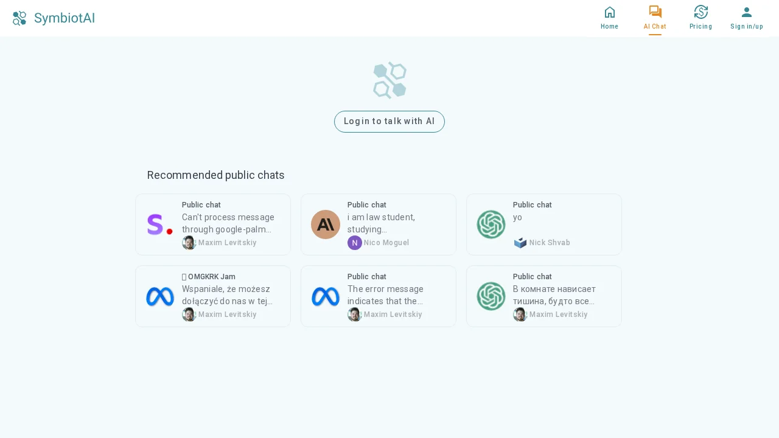Image resolution: width=779 pixels, height=438 pixels.
Task: Click the SymbiotAI molecule logo
Action: [x=19, y=18]
